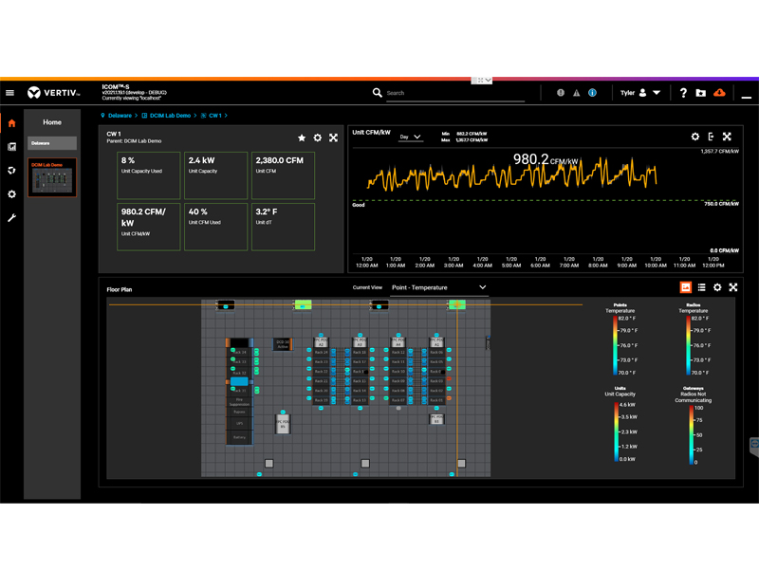This screenshot has width=759, height=569.
Task: Select the DCIM Lab Demo sidebar thumbnail
Action: click(x=52, y=175)
